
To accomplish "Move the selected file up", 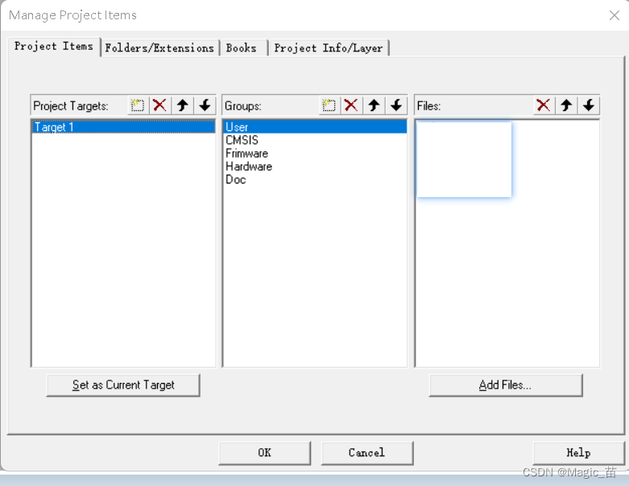I will click(566, 105).
